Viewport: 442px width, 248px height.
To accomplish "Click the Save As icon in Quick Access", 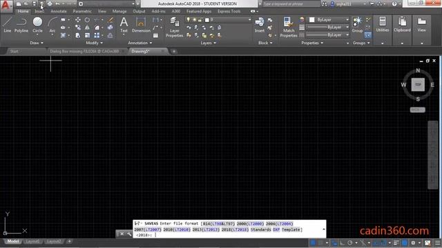I will tap(41, 4).
